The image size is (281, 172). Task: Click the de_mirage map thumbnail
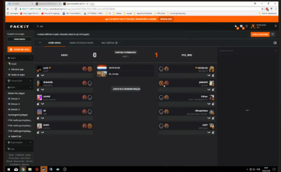(x=102, y=74)
